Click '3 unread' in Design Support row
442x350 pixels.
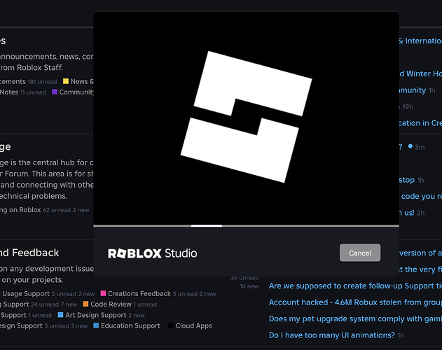pyautogui.click(x=56, y=326)
